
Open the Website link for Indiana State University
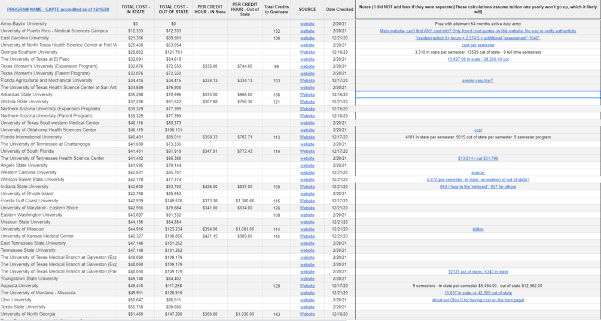(x=307, y=187)
